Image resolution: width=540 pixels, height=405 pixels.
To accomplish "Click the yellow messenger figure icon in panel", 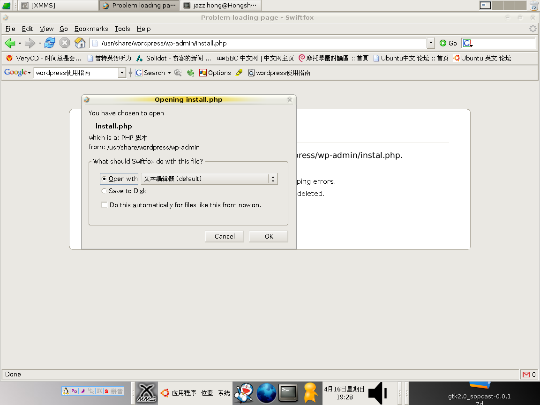I will tap(310, 393).
